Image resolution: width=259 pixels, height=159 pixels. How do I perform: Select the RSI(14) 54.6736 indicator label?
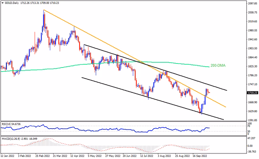pyautogui.click(x=11, y=124)
